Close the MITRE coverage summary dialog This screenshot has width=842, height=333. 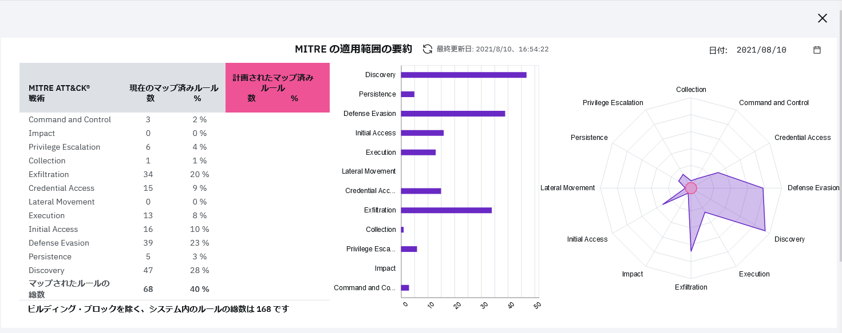pos(823,18)
